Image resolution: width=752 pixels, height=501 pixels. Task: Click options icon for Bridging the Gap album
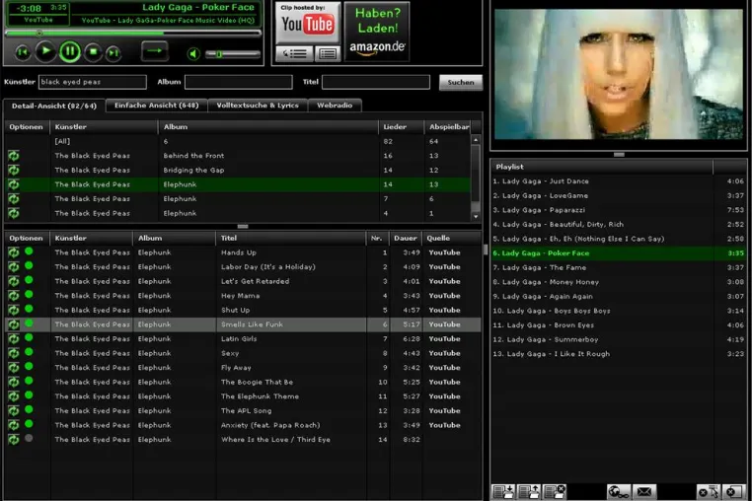(14, 170)
